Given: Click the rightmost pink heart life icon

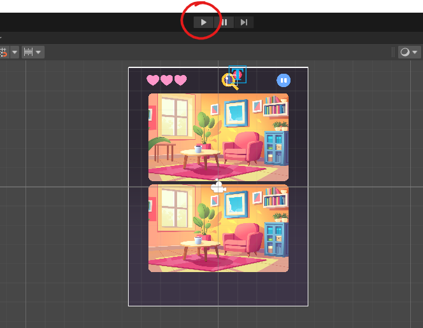Looking at the screenshot, I should coord(181,80).
